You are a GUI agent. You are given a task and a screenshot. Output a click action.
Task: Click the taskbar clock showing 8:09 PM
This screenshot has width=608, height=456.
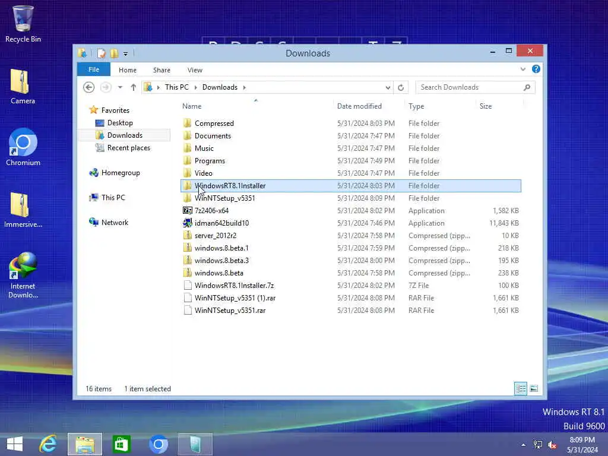[582, 445]
